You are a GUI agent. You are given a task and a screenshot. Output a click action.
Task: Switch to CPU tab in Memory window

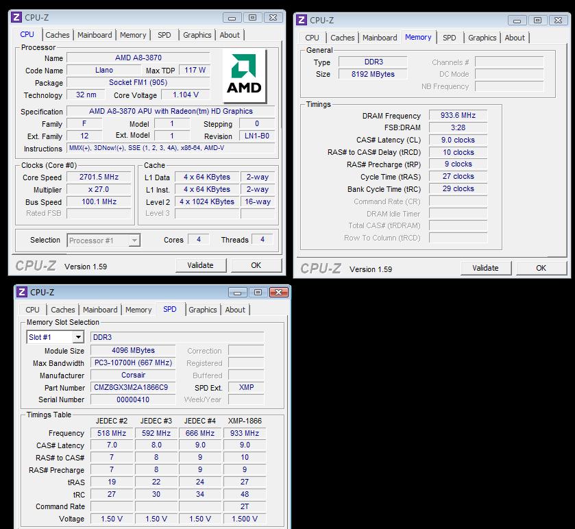point(312,38)
